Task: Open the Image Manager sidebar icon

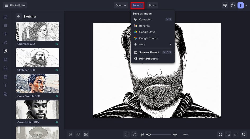Action: [5, 17]
